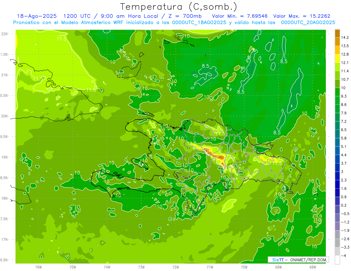This screenshot has width=351, height=271.
Task: Click the "0.5N" latitude axis label
Action: click(4, 96)
